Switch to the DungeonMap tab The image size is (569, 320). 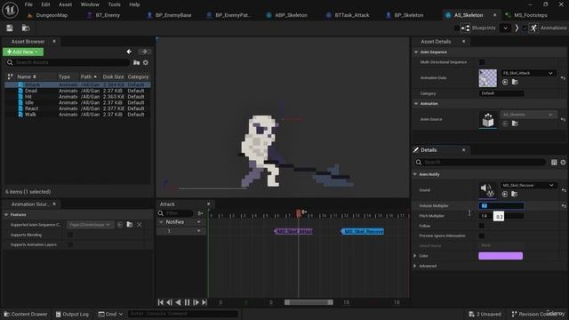click(x=52, y=15)
